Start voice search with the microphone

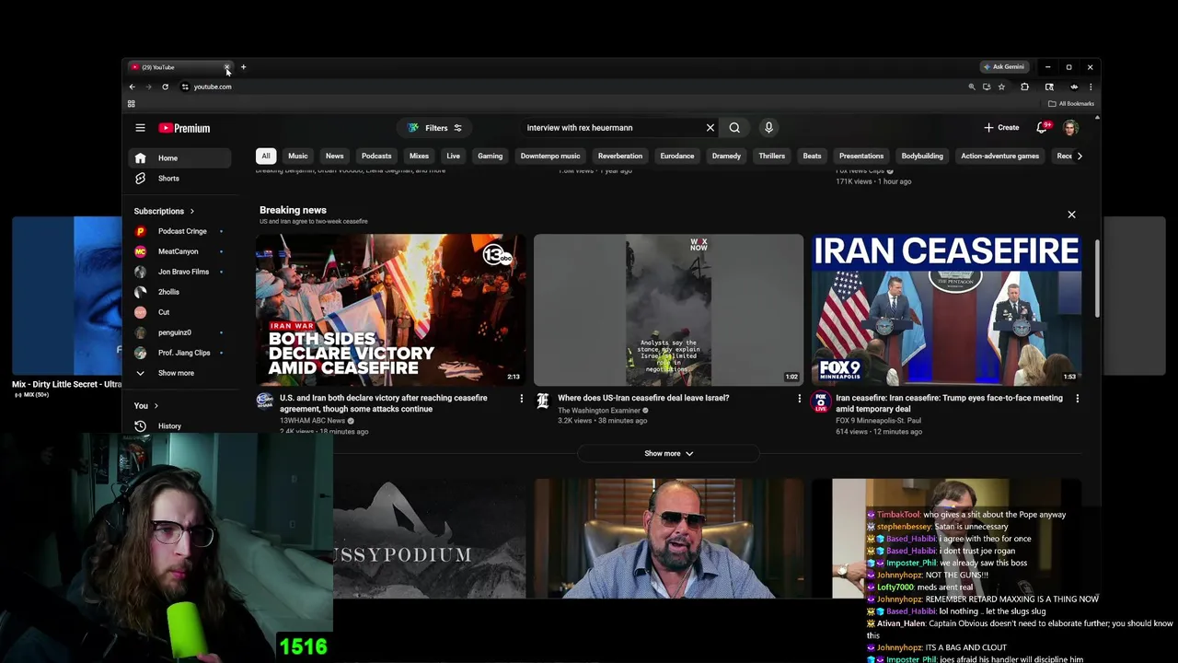pyautogui.click(x=768, y=128)
